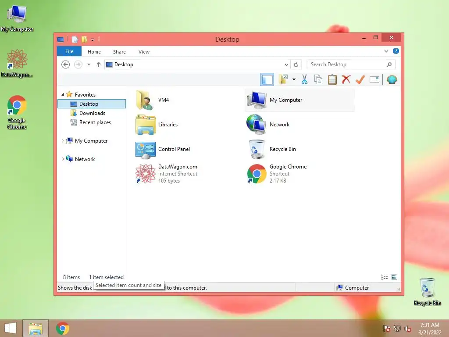The width and height of the screenshot is (449, 337).
Task: Click the muted volume tray icon
Action: (x=408, y=329)
